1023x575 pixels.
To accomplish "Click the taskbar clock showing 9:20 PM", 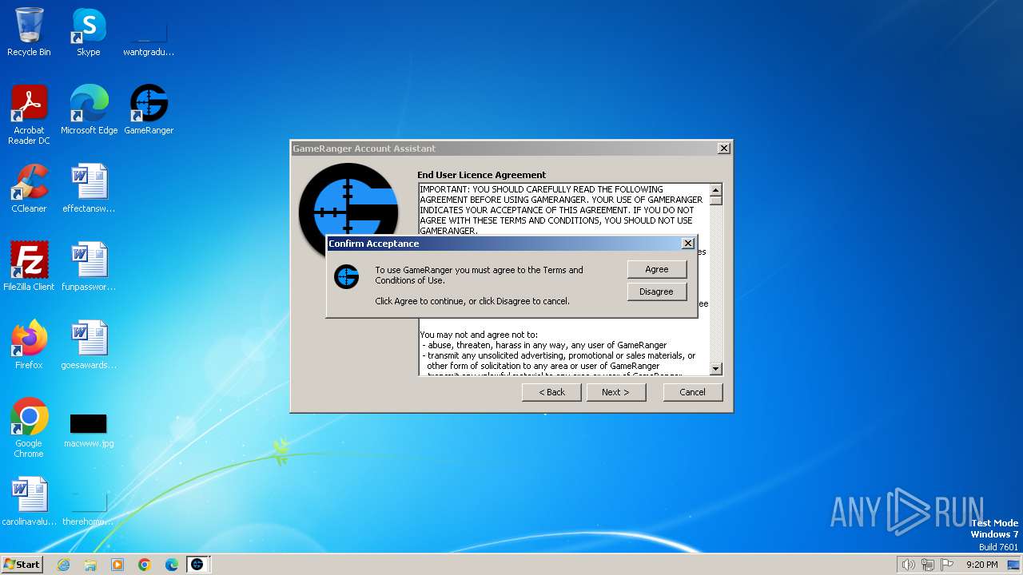I will (981, 565).
